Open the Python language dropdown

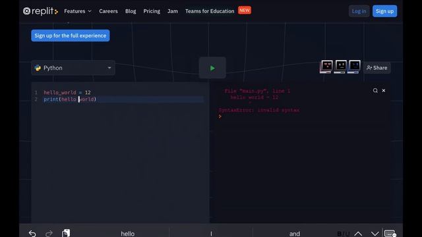point(73,68)
